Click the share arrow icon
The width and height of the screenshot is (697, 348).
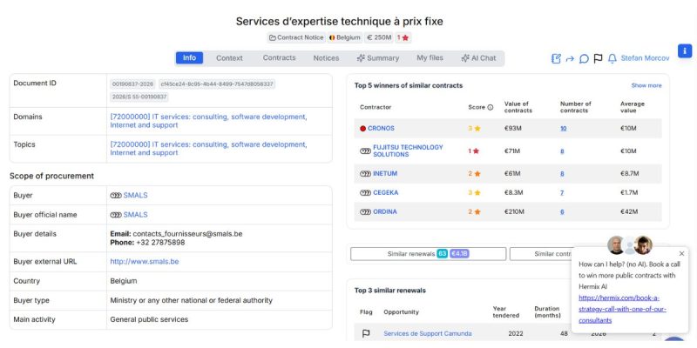tap(570, 58)
